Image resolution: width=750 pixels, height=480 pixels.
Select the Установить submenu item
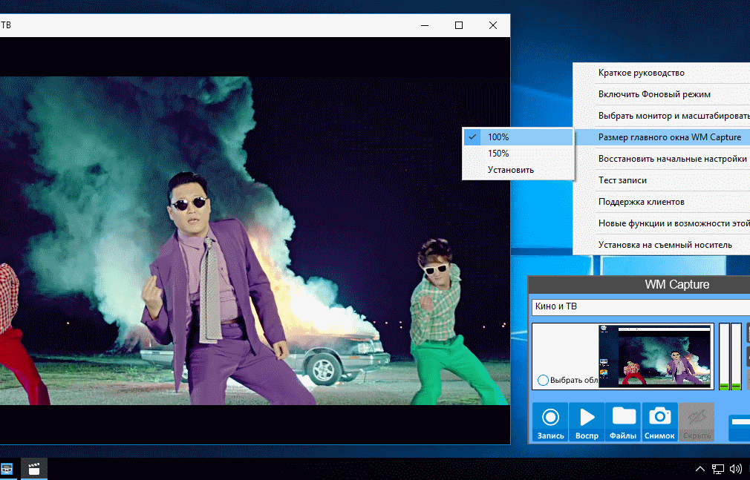pyautogui.click(x=518, y=170)
